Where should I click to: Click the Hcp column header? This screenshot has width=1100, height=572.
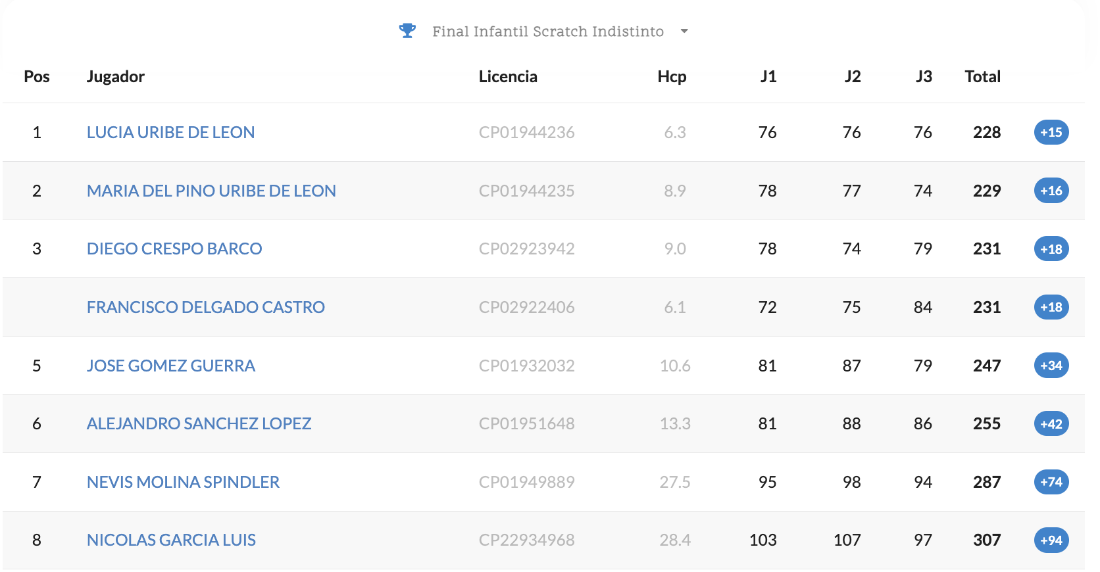coord(672,76)
